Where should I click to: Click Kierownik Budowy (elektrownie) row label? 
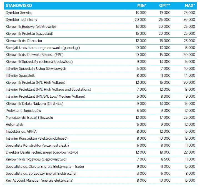point(31,27)
